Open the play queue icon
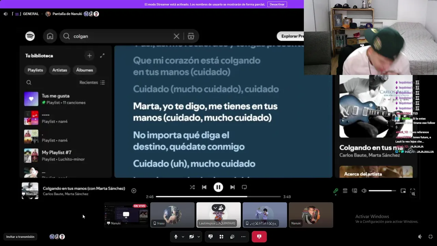Image resolution: width=437 pixels, height=246 pixels. tap(345, 191)
